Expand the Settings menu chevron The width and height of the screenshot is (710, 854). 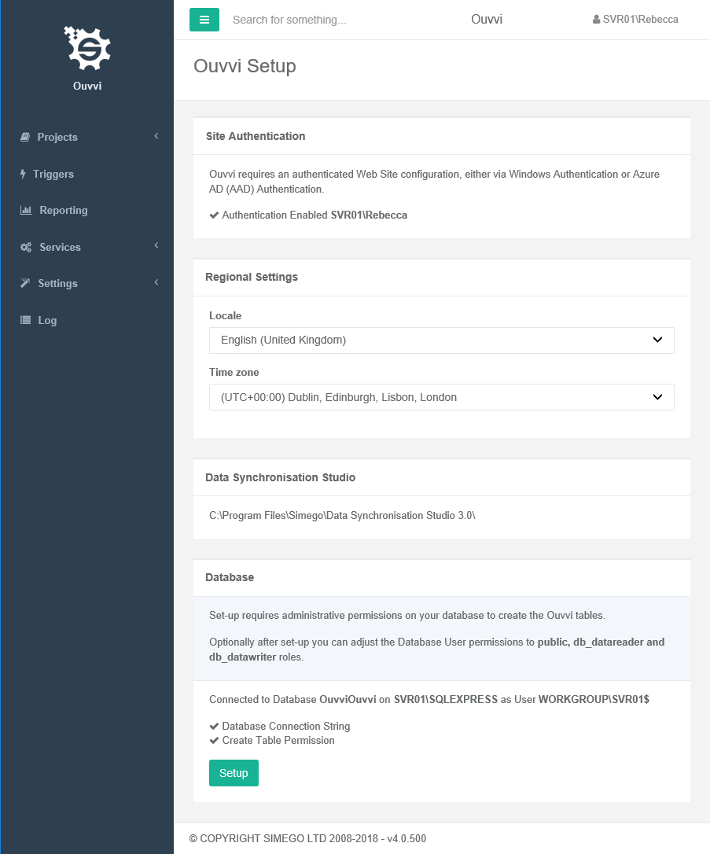(x=156, y=282)
